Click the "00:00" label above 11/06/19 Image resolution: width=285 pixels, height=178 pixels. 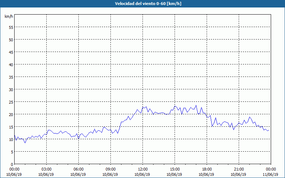pyautogui.click(x=271, y=169)
